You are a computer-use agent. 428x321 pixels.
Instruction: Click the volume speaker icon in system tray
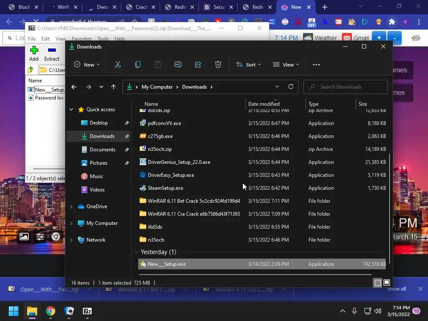(378, 311)
